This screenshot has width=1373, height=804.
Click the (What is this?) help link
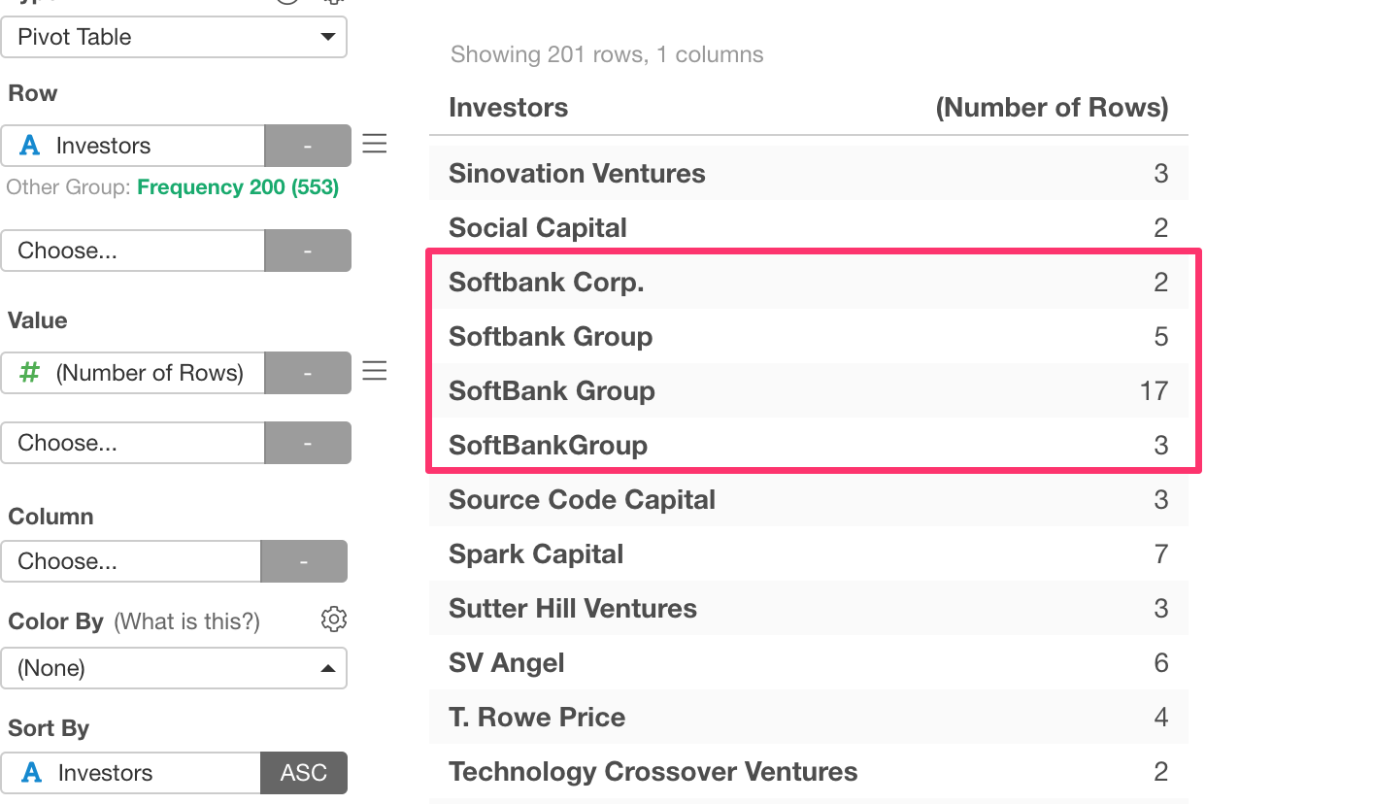point(186,621)
